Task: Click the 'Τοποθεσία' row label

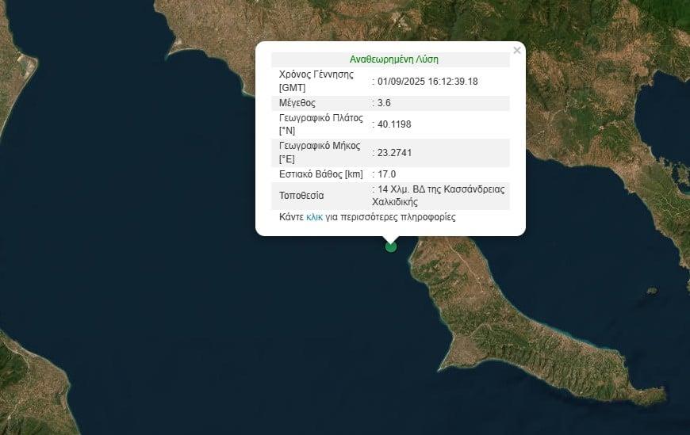Action: [x=301, y=196]
